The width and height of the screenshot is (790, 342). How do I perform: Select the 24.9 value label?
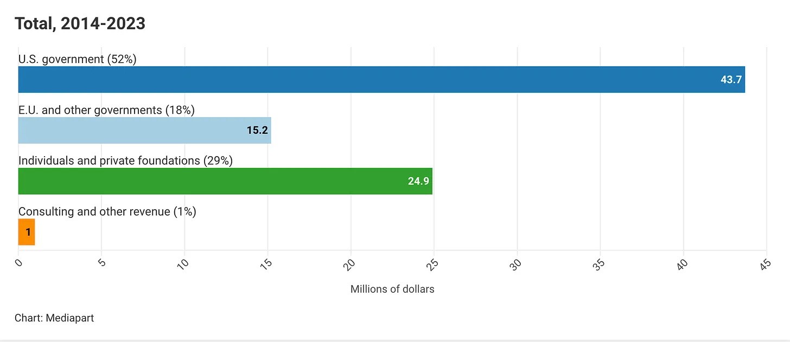pos(418,181)
